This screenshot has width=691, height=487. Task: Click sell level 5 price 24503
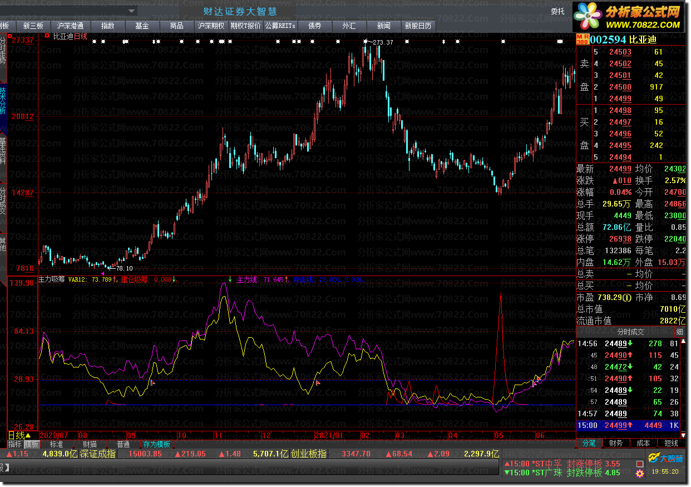pyautogui.click(x=620, y=52)
